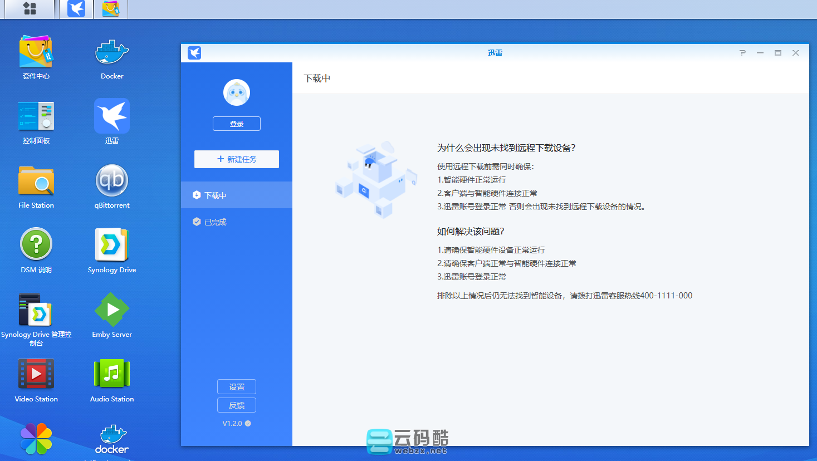Open 控制面板 desktop icon
The height and width of the screenshot is (461, 817).
36,116
